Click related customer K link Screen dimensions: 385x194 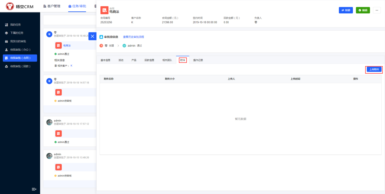71,66
